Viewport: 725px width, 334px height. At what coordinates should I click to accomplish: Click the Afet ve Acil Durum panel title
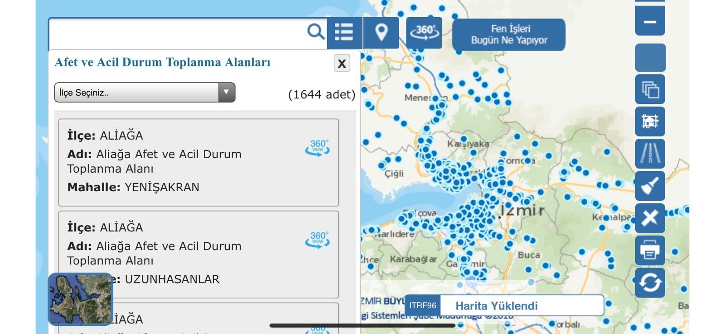162,62
